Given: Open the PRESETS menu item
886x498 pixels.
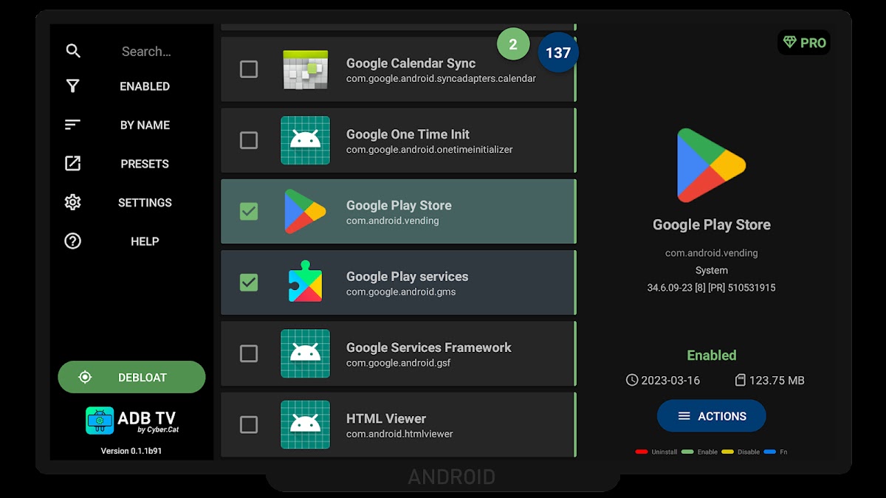Looking at the screenshot, I should click(145, 164).
